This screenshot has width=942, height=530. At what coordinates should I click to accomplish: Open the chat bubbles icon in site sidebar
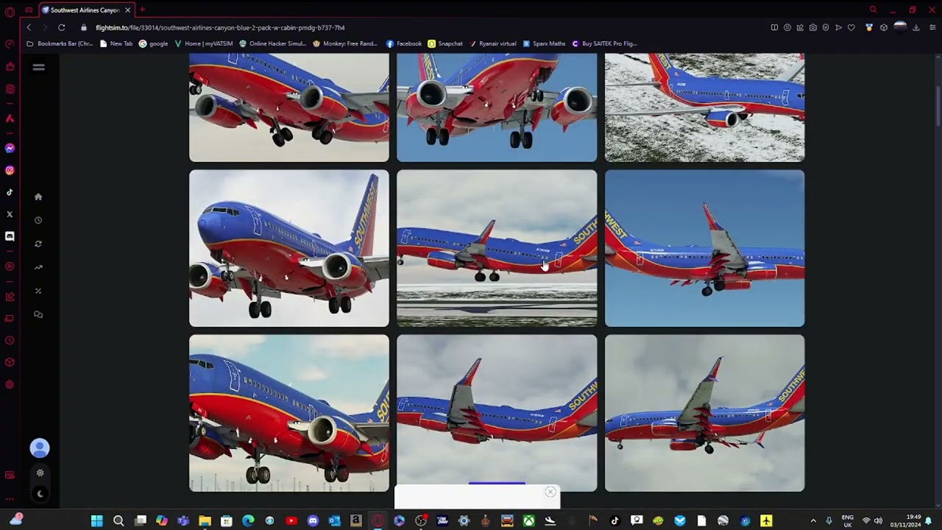38,314
